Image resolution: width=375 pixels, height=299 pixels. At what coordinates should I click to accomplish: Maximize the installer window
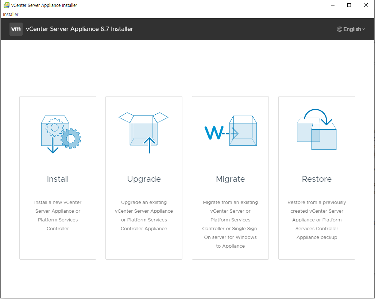tap(349, 5)
